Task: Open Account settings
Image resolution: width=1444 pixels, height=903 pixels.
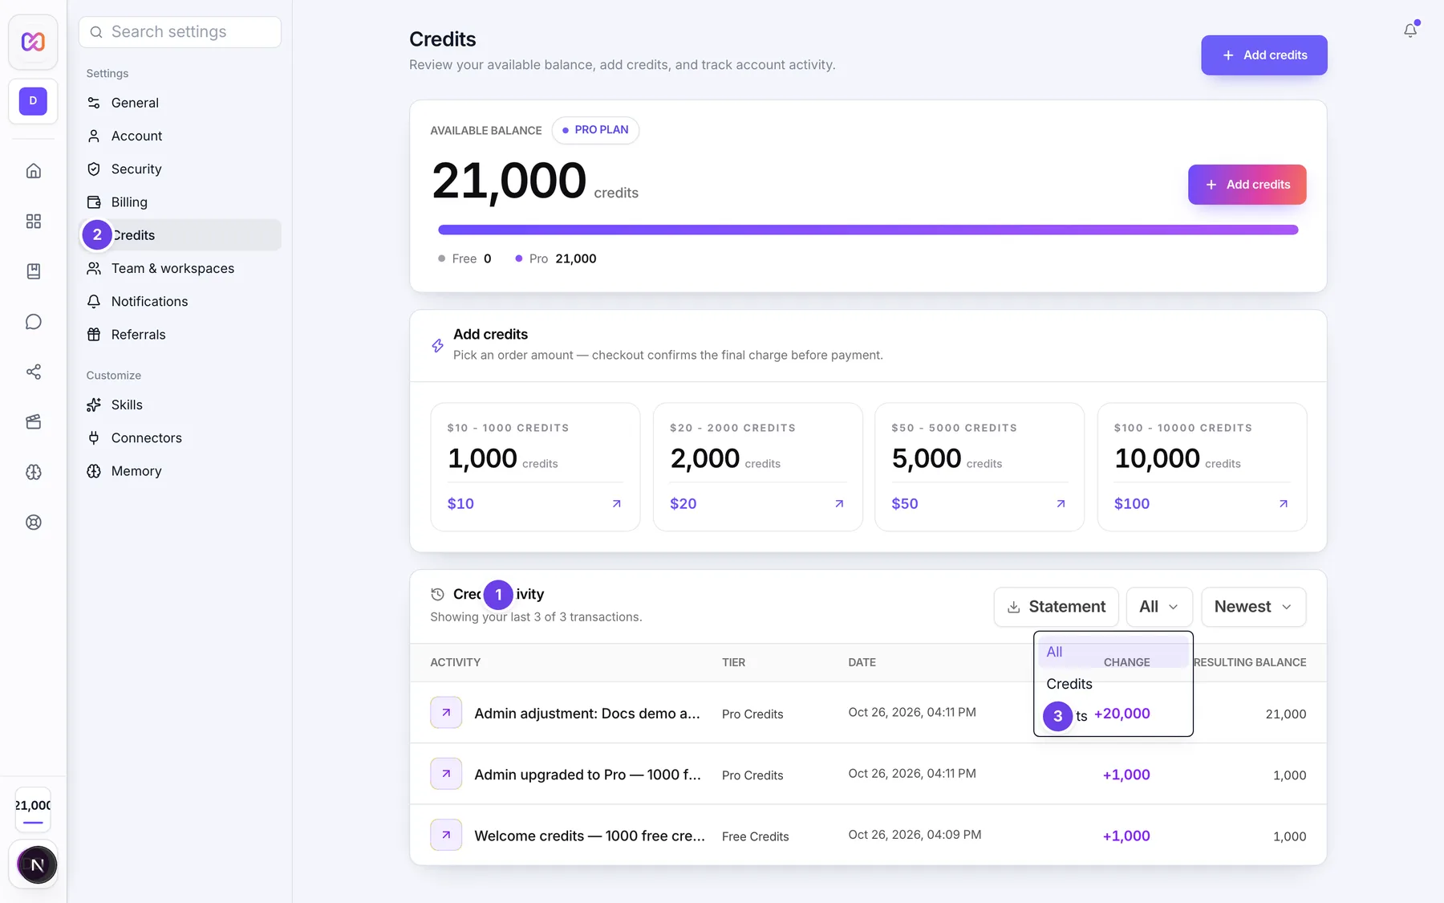Action: (x=180, y=136)
